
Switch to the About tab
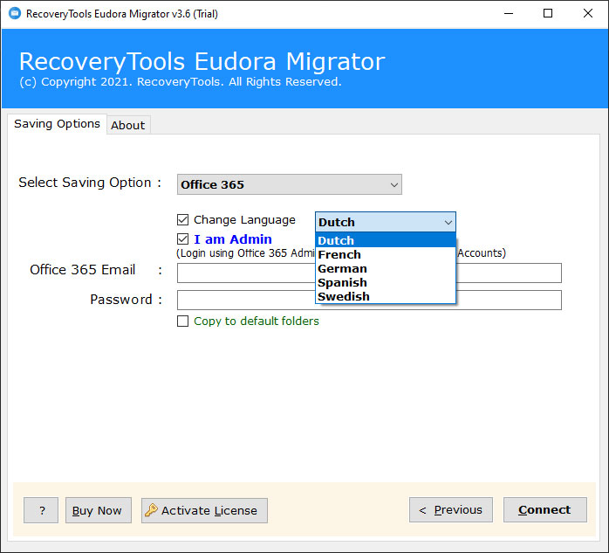pos(127,125)
